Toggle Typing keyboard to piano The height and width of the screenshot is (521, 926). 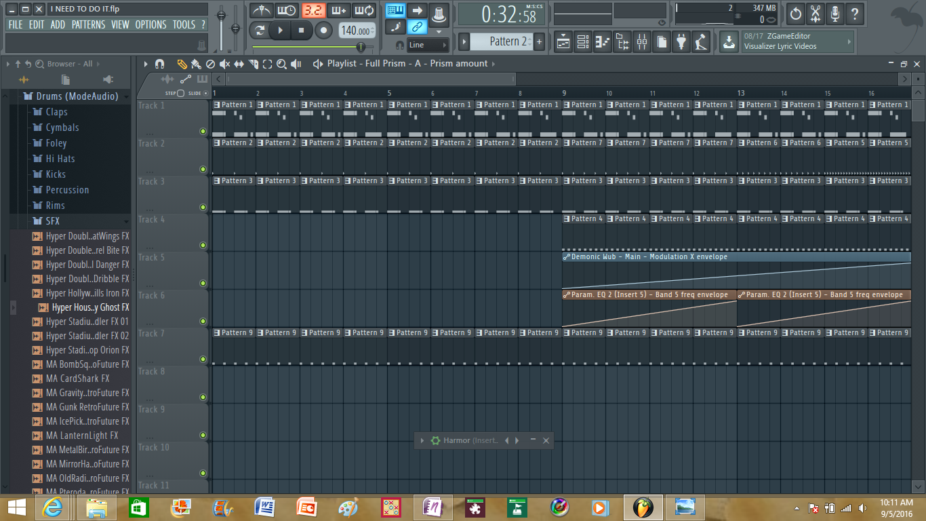click(x=396, y=10)
